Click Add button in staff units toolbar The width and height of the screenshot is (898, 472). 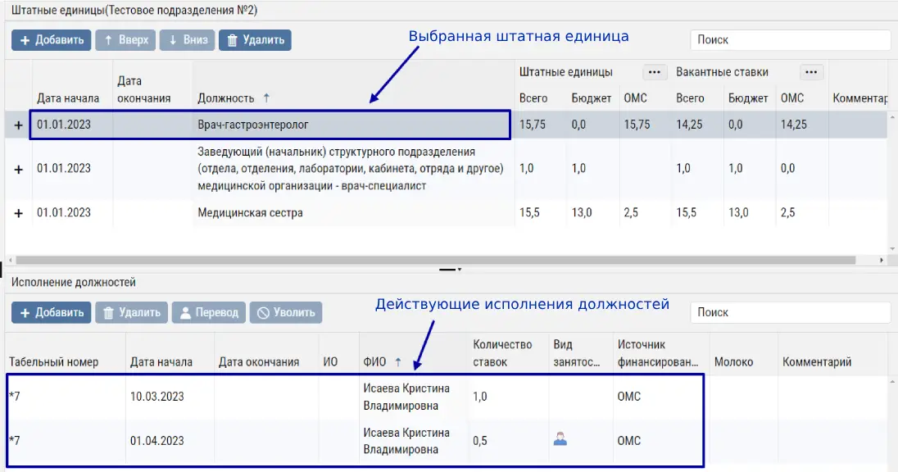51,40
